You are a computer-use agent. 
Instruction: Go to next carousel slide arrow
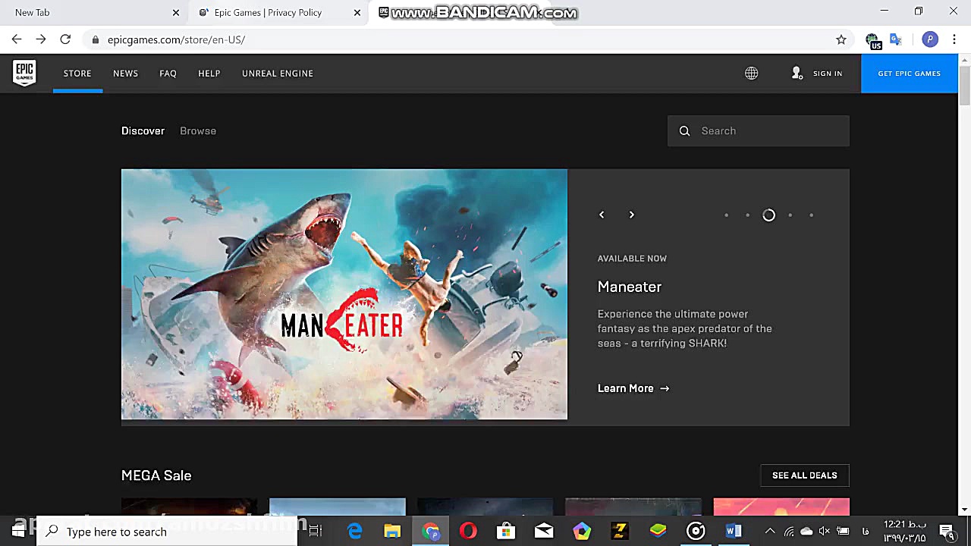631,215
